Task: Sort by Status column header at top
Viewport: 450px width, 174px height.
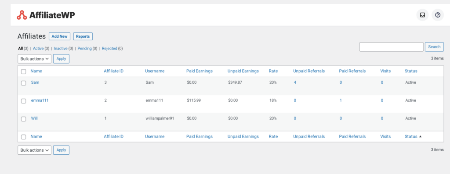Action: point(411,71)
